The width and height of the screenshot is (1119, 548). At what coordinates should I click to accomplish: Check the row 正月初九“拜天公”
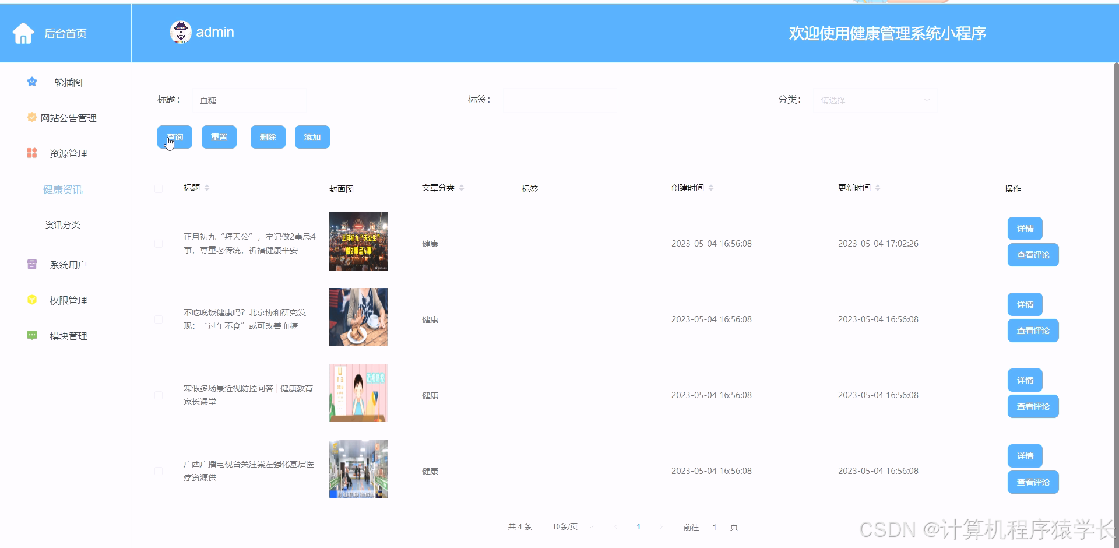point(159,244)
